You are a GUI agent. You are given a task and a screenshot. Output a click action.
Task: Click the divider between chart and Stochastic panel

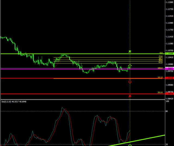[82, 99]
